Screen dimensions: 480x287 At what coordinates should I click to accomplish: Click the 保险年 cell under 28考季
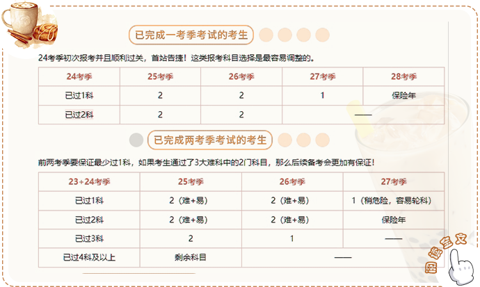pyautogui.click(x=403, y=95)
